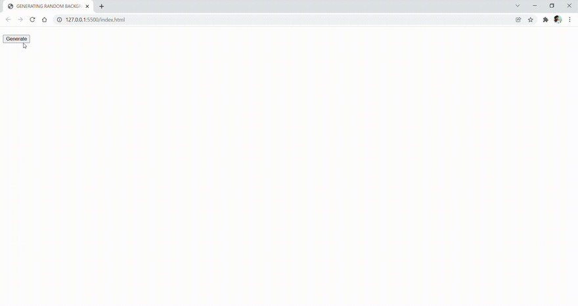Image resolution: width=578 pixels, height=306 pixels.
Task: Share this page using the share icon
Action: tap(518, 20)
